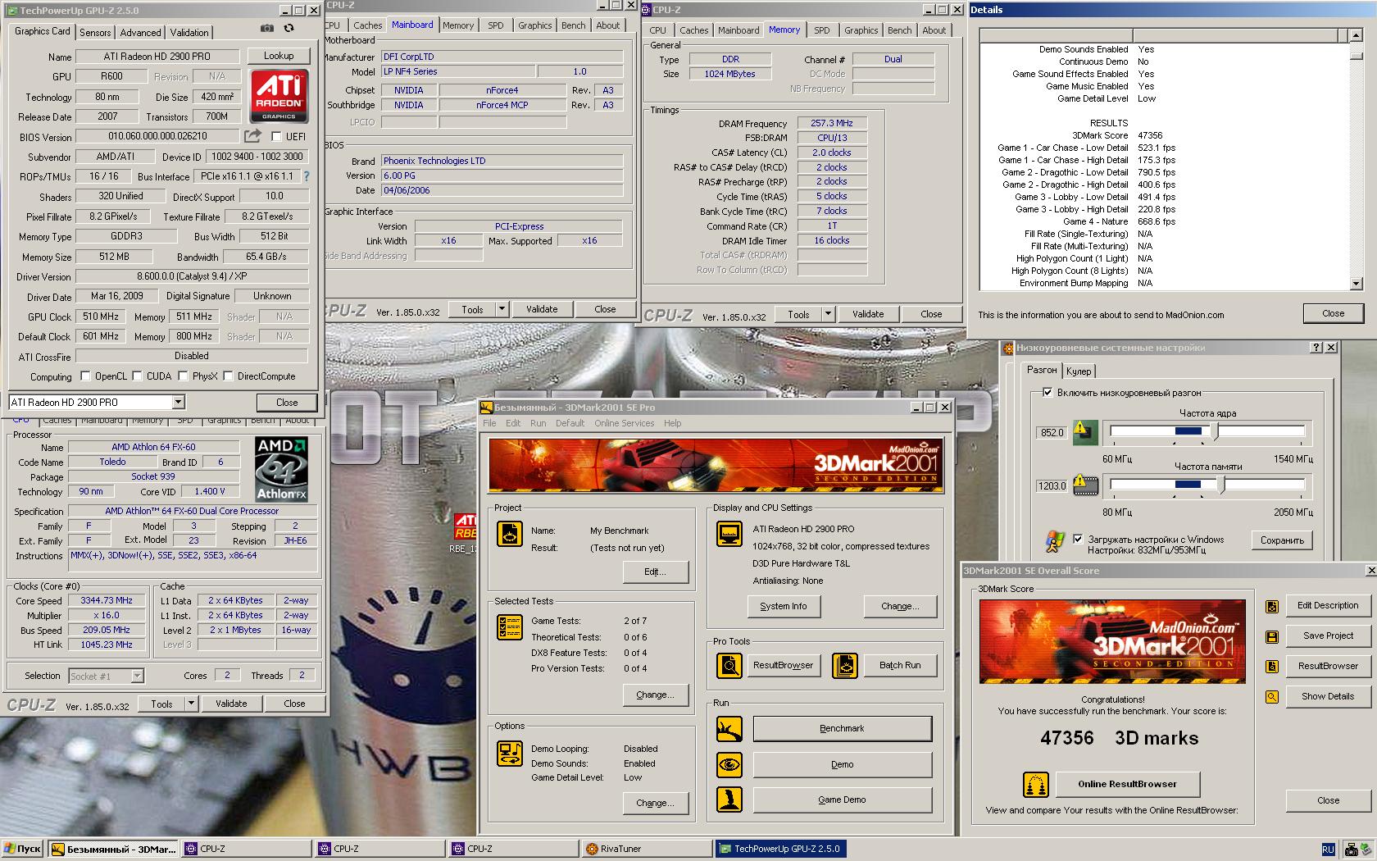
Task: Toggle UEFI checkbox in GPU-Z
Action: coord(276,136)
